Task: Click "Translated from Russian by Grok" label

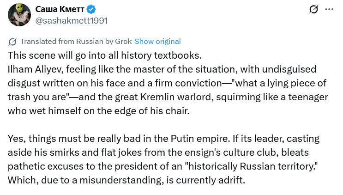Action: click(76, 42)
